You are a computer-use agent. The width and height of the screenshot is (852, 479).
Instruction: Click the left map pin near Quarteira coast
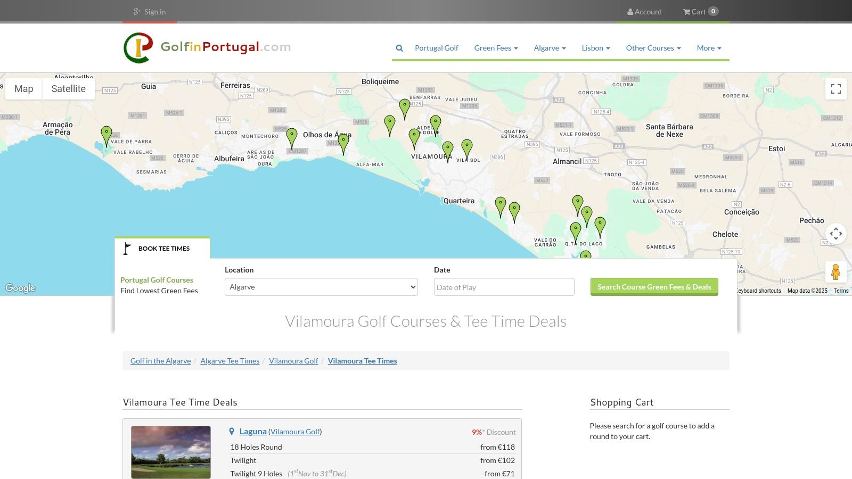[x=501, y=207]
